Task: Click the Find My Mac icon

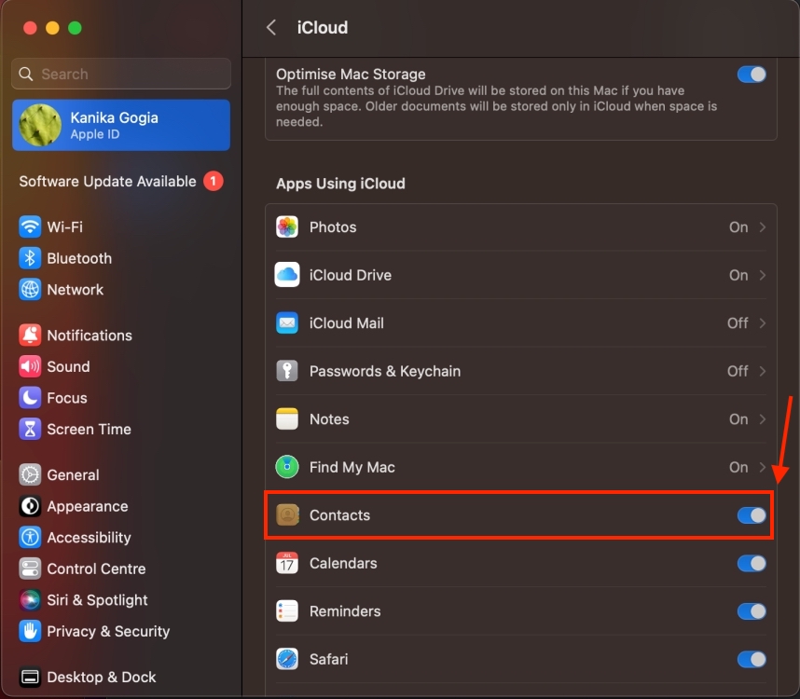Action: point(287,467)
